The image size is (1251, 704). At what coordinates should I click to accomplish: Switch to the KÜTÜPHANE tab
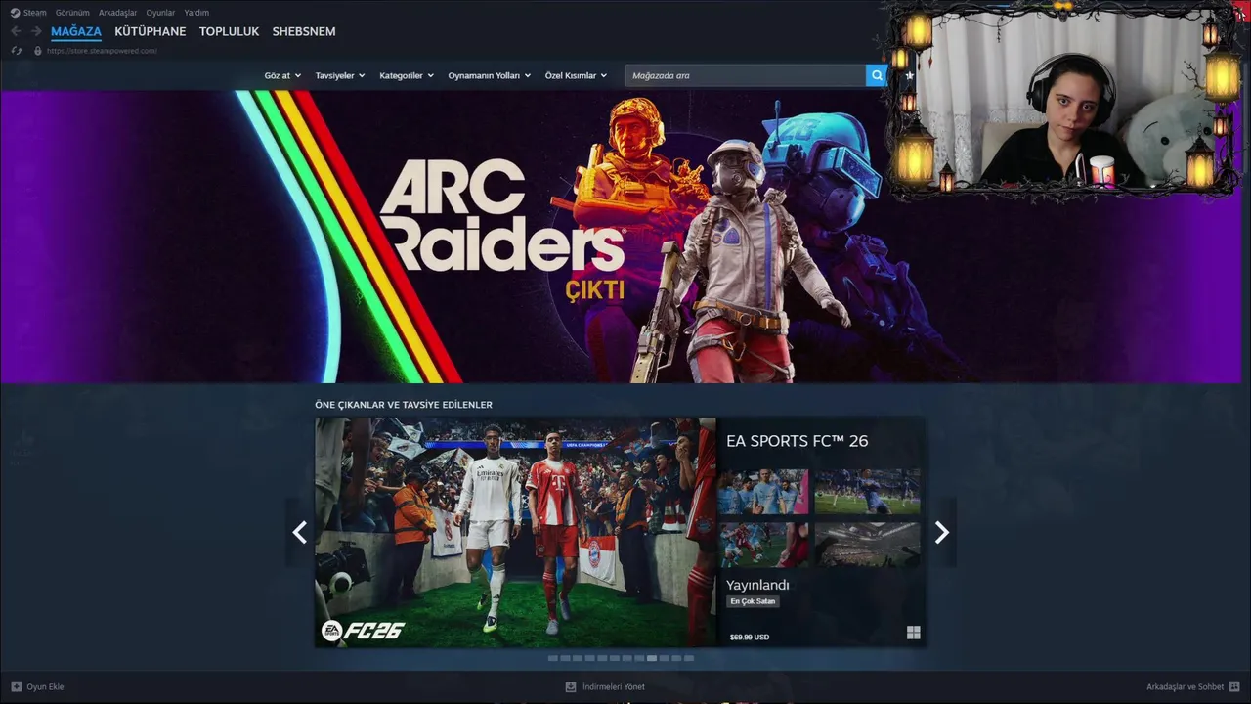150,31
